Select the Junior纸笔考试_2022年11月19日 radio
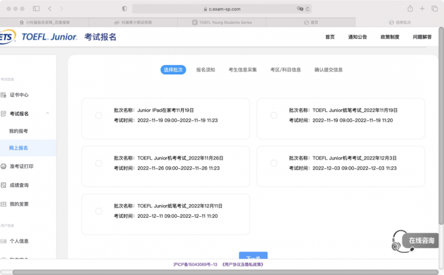Viewport: 444px width, 275px height. (274, 115)
